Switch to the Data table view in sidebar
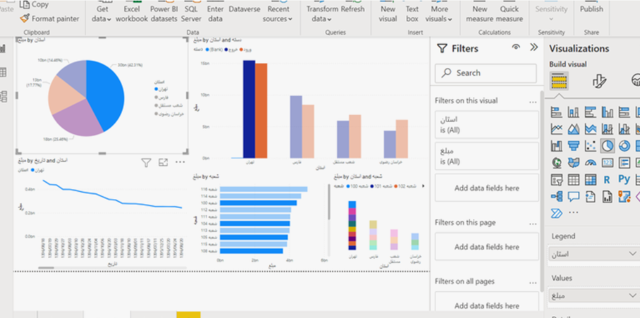The width and height of the screenshot is (640, 318). pyautogui.click(x=3, y=72)
